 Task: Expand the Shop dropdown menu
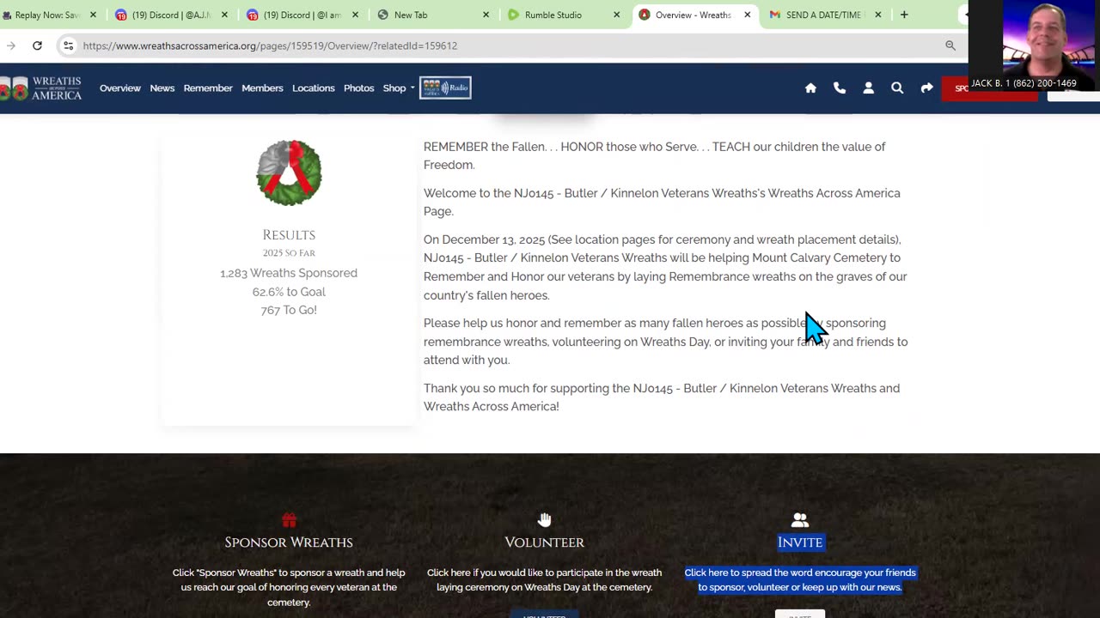(x=398, y=88)
